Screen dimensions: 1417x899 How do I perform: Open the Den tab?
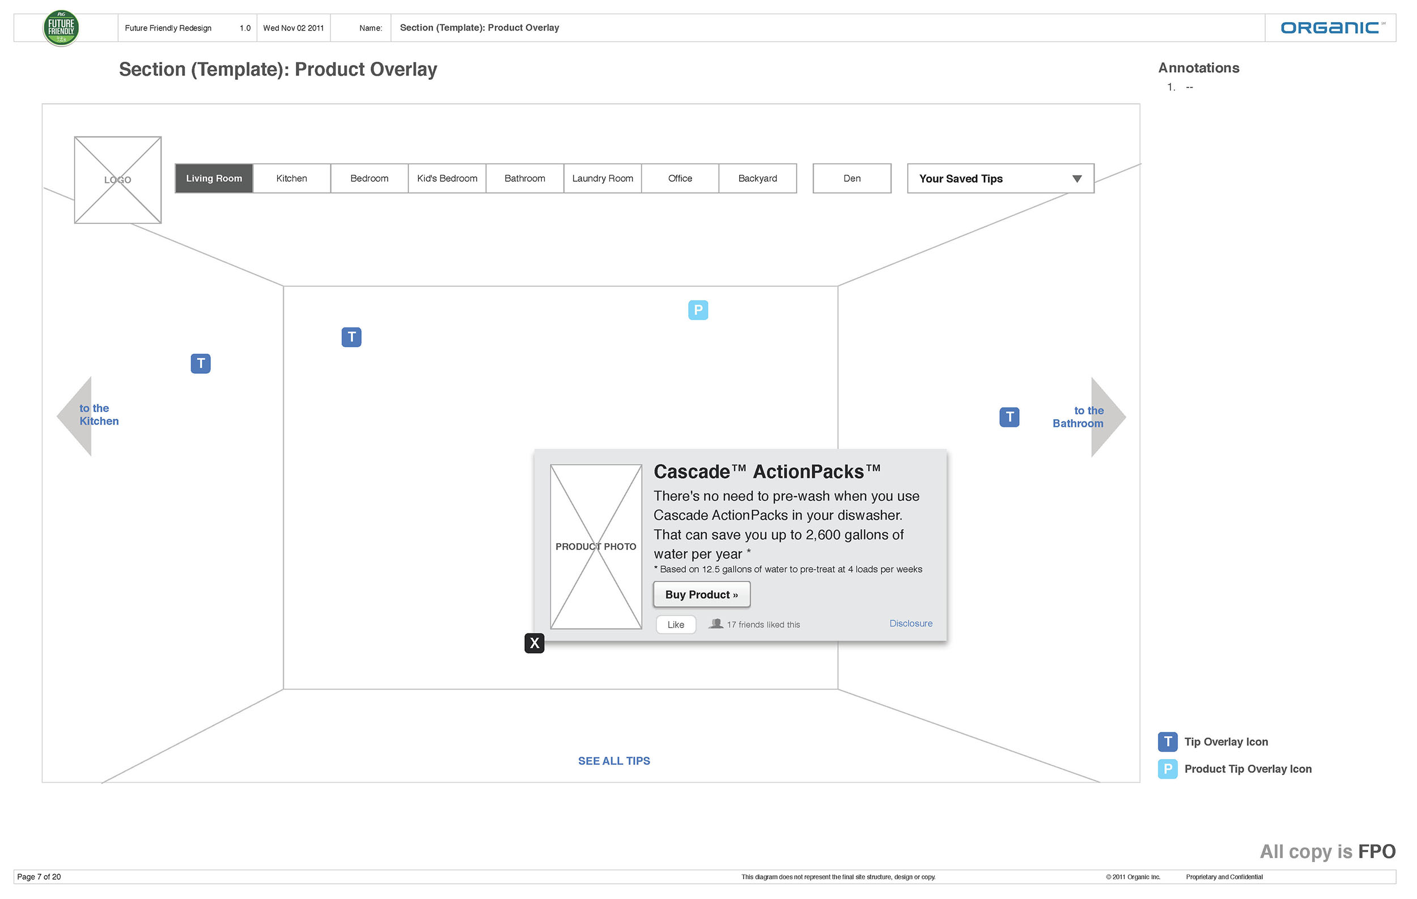point(852,179)
